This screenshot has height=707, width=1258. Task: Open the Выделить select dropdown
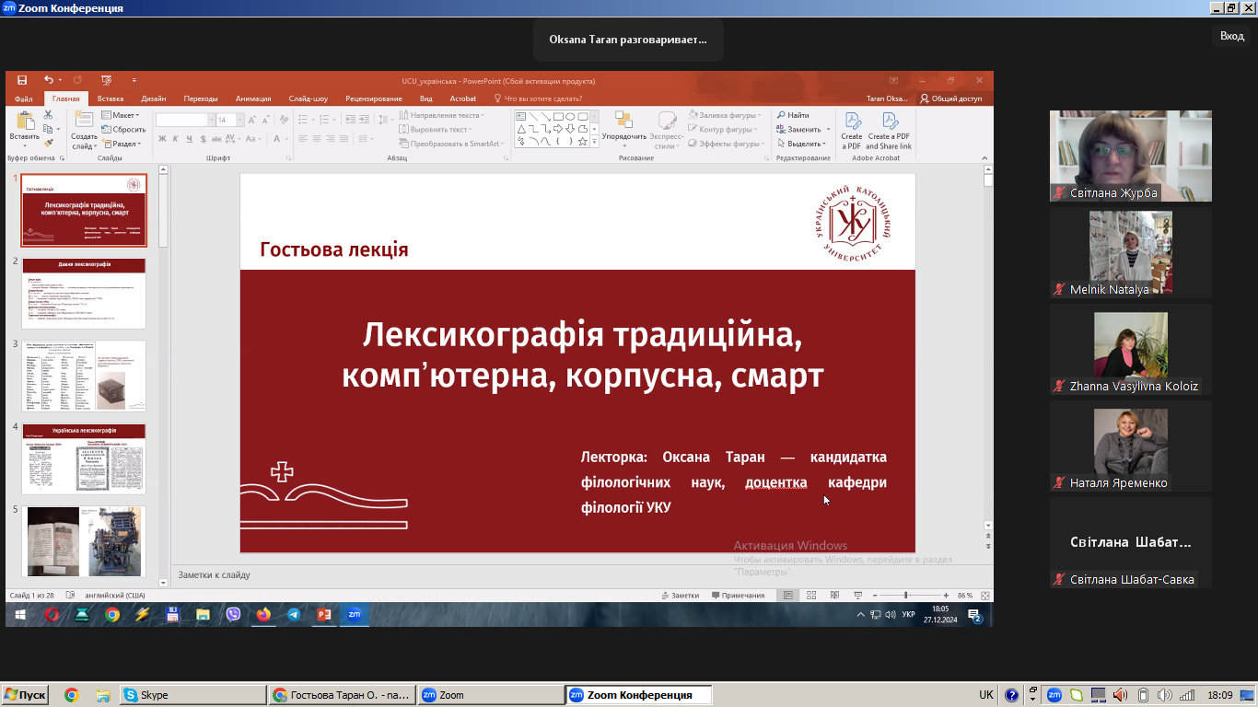point(800,144)
